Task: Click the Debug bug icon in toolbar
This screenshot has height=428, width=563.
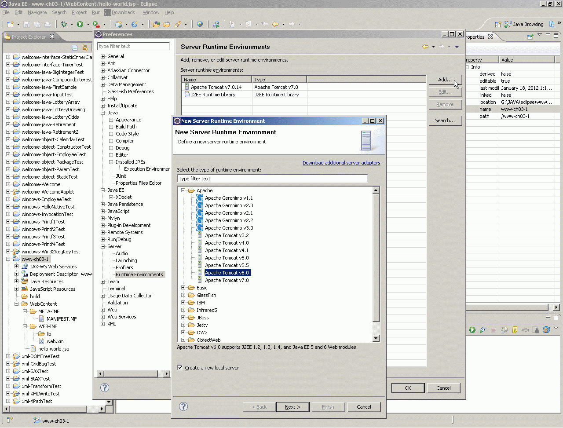Action: tap(64, 24)
